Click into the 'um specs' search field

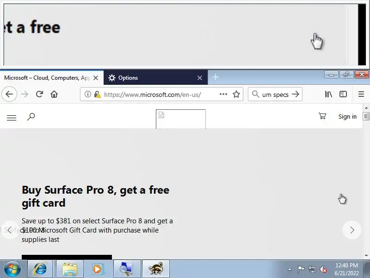click(275, 95)
